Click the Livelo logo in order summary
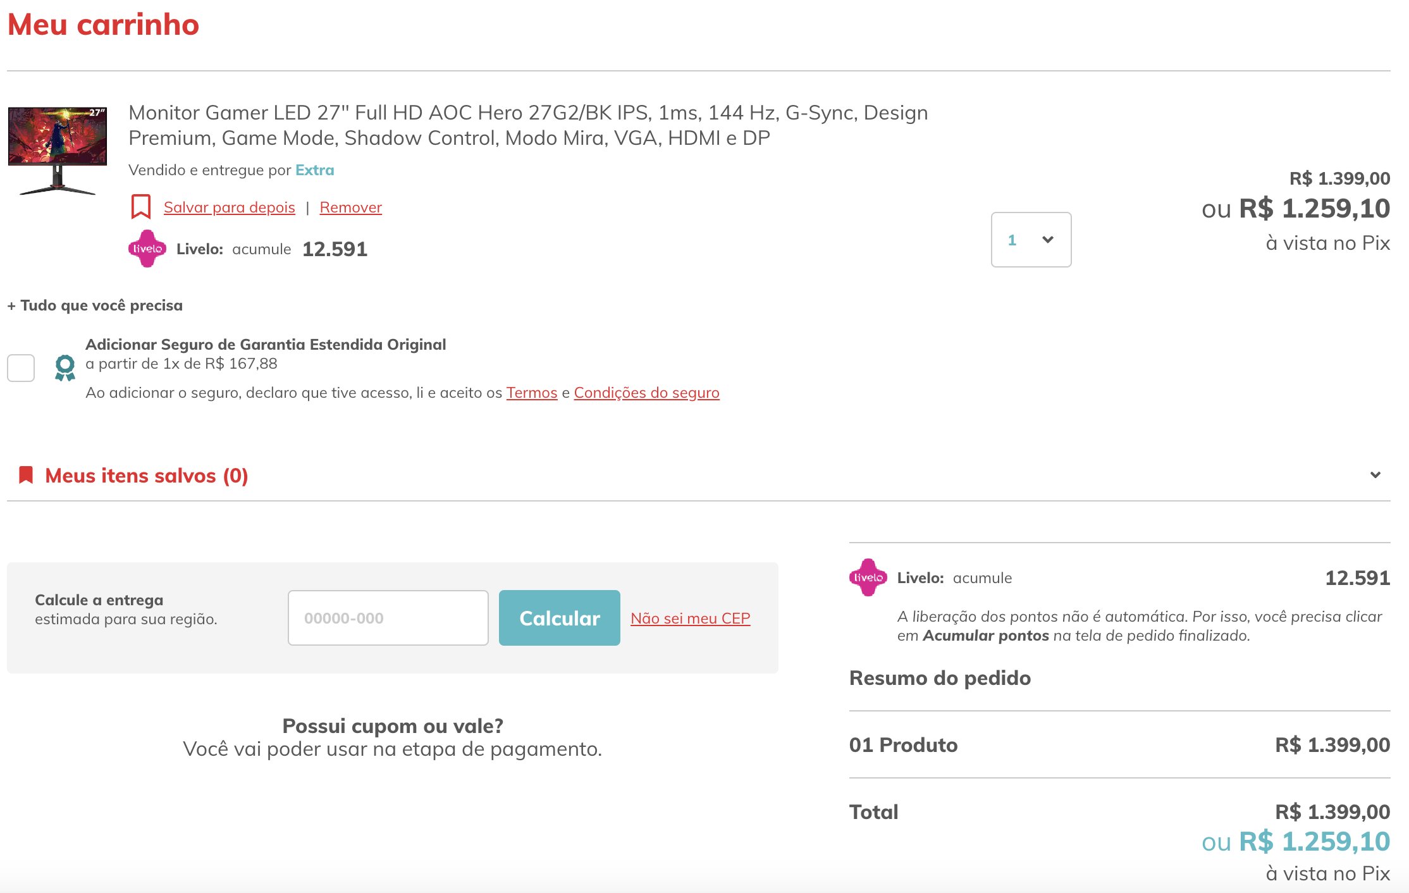The width and height of the screenshot is (1409, 893). coord(868,577)
